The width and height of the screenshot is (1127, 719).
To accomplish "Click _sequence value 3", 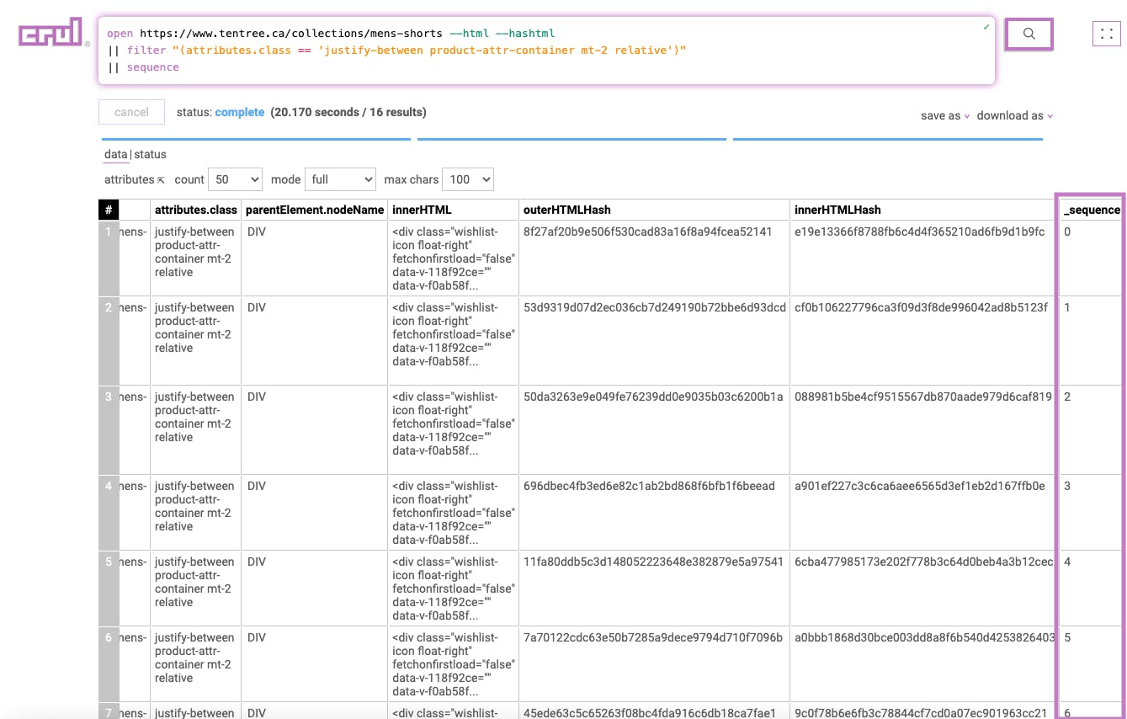I will coord(1067,486).
